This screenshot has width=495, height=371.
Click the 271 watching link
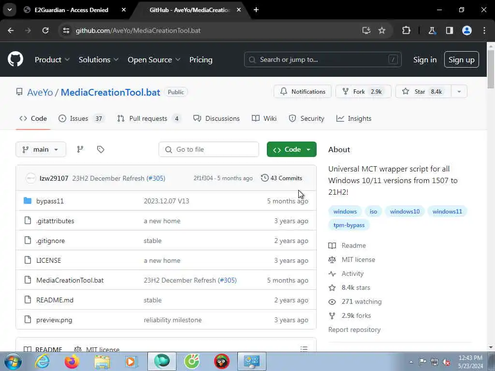pyautogui.click(x=362, y=301)
